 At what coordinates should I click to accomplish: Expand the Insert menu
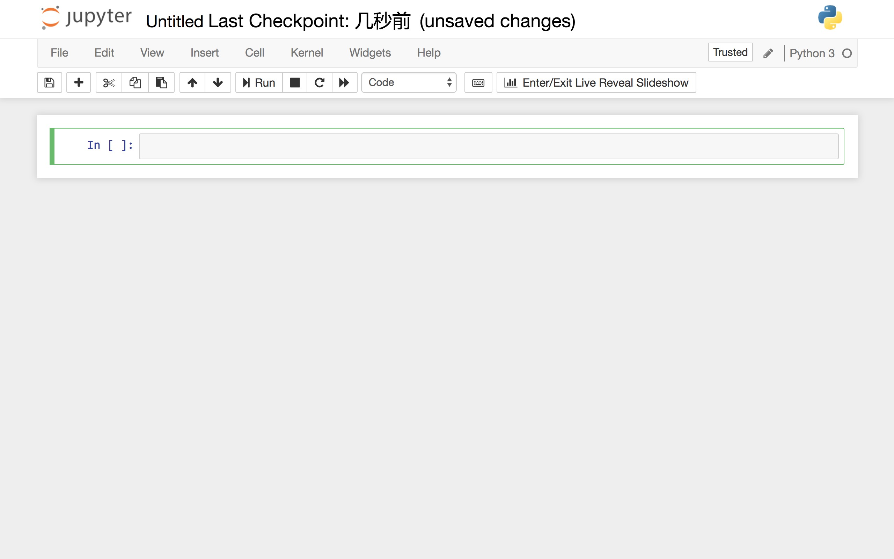(204, 53)
